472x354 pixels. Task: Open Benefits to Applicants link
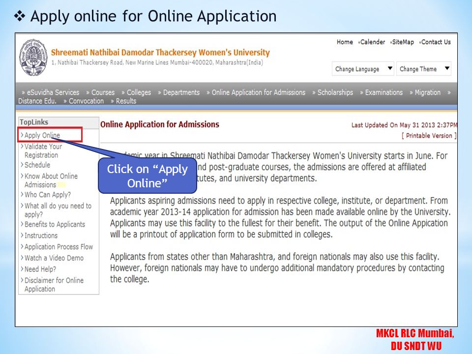pyautogui.click(x=55, y=224)
